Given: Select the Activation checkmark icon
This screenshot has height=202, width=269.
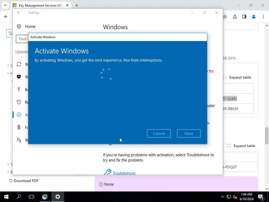Looking at the screenshot, I should pyautogui.click(x=19, y=115).
